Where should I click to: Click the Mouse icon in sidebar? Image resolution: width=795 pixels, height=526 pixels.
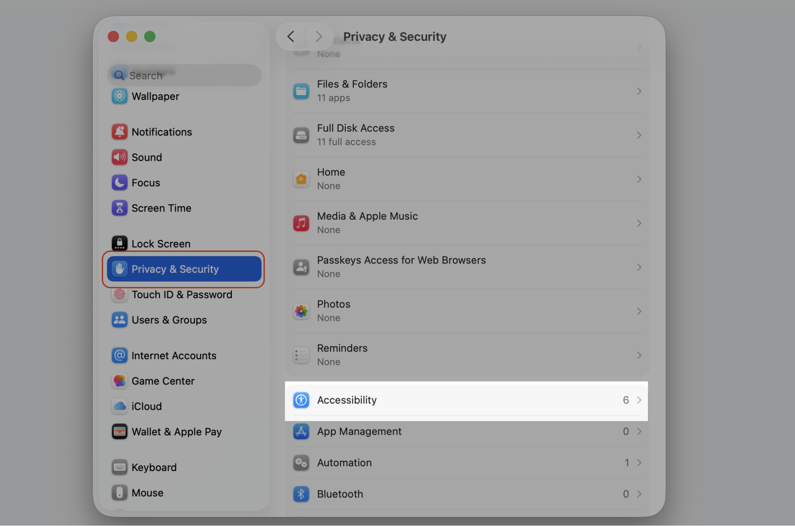point(119,493)
